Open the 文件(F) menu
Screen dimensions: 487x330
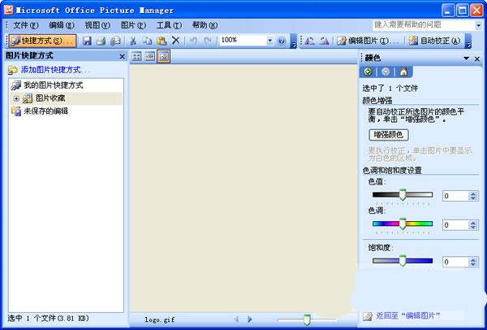25,25
